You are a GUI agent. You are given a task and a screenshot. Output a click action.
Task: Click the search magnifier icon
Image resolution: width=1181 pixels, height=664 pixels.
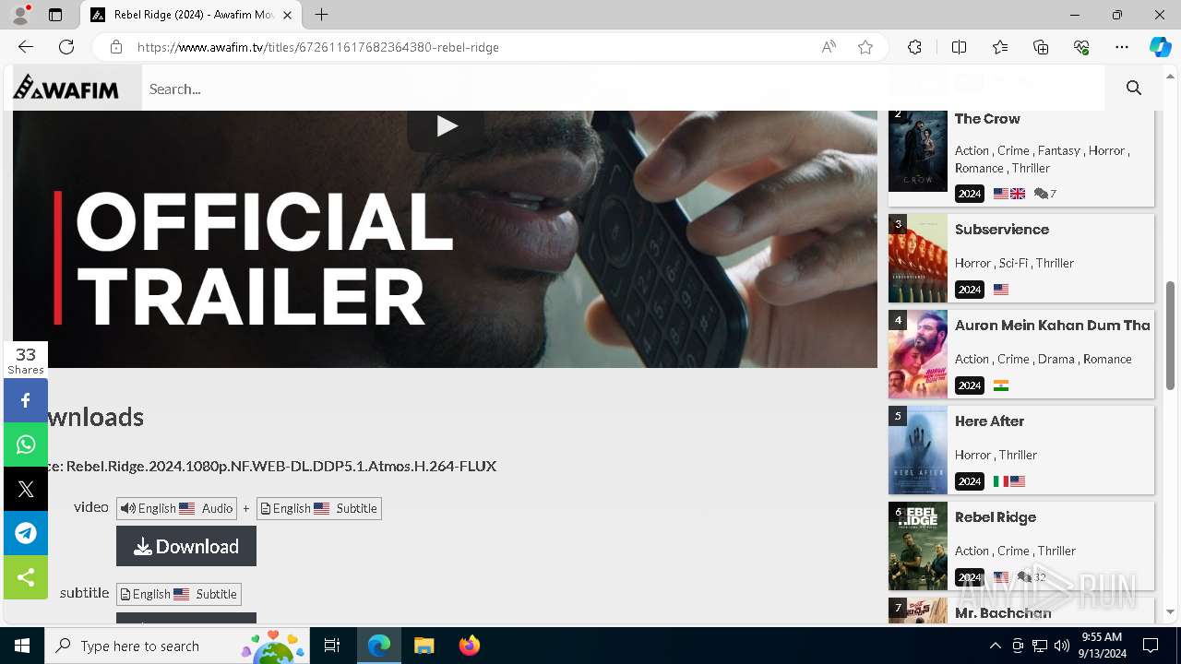pyautogui.click(x=1134, y=89)
